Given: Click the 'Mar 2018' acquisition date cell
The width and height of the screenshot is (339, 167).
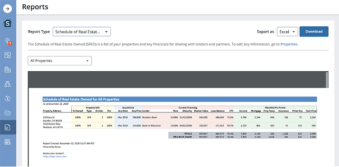Looking at the screenshot, I should point(123,117).
